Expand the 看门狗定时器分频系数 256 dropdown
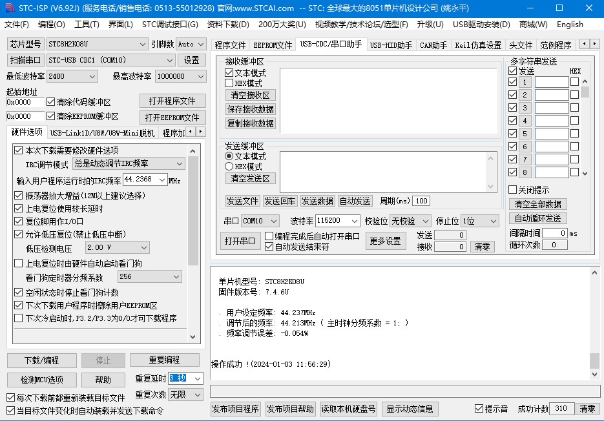 click(176, 276)
